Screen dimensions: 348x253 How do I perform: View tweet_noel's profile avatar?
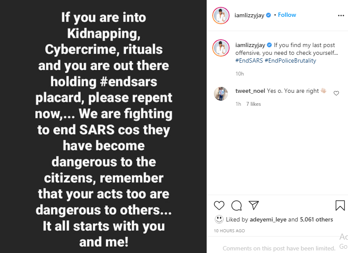[x=221, y=94]
